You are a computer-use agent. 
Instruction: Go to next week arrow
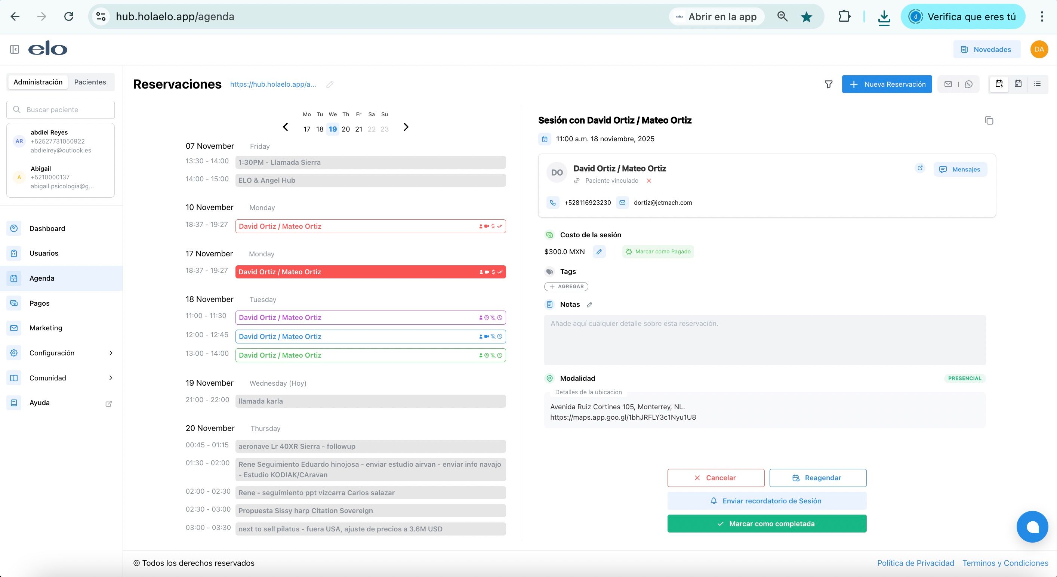pyautogui.click(x=406, y=127)
